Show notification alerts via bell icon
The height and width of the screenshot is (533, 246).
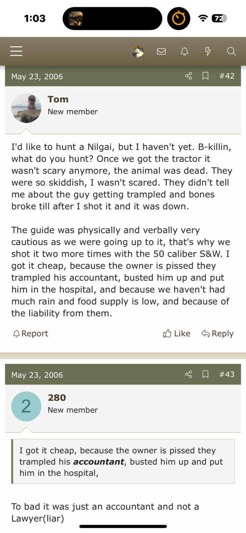[184, 51]
